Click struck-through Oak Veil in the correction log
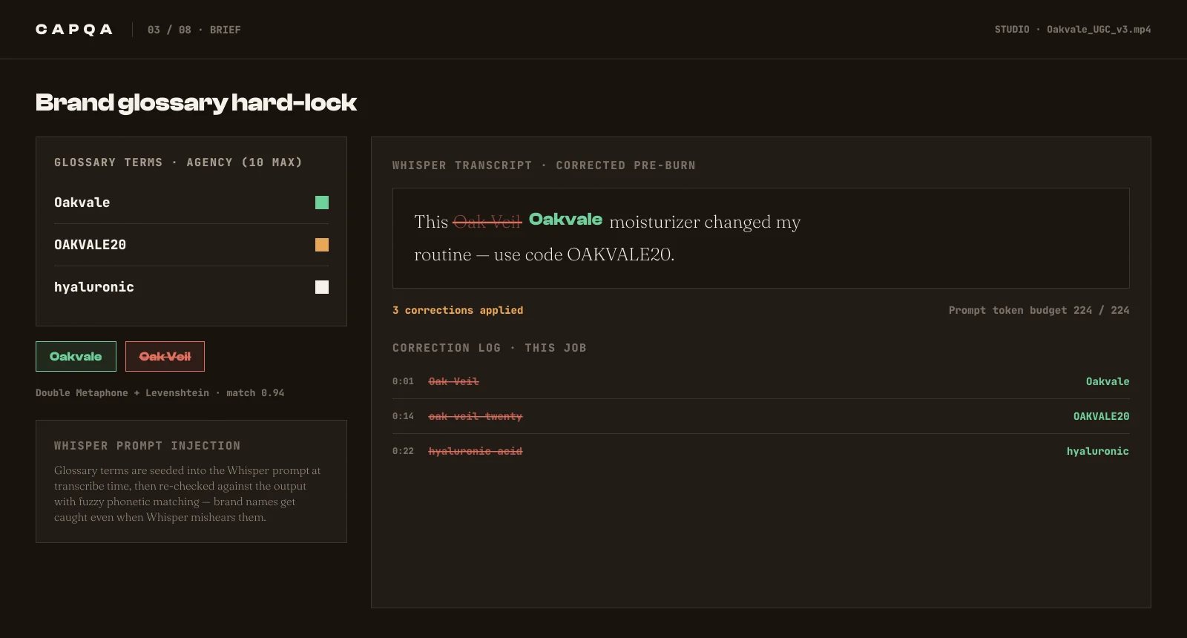 click(454, 381)
